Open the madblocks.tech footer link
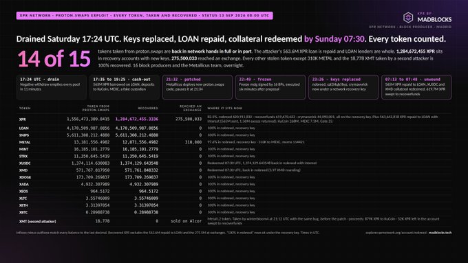The image size is (468, 263). (440, 233)
